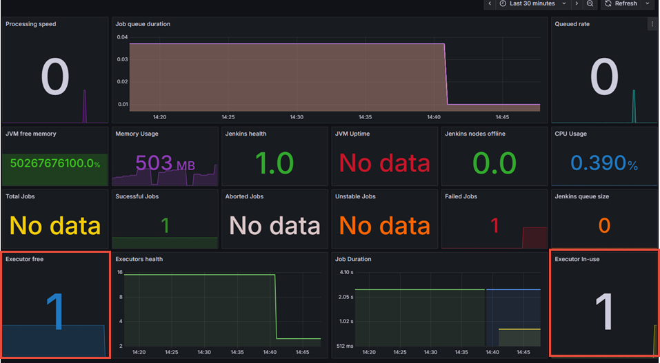The height and width of the screenshot is (363, 660).
Task: Click the Jenkins queue size value
Action: click(x=604, y=225)
